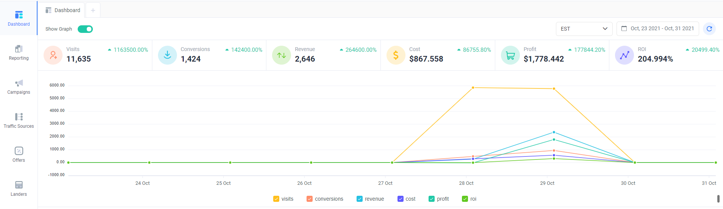
Task: Open the Oct 23 - Oct 31 date picker
Action: coord(658,29)
